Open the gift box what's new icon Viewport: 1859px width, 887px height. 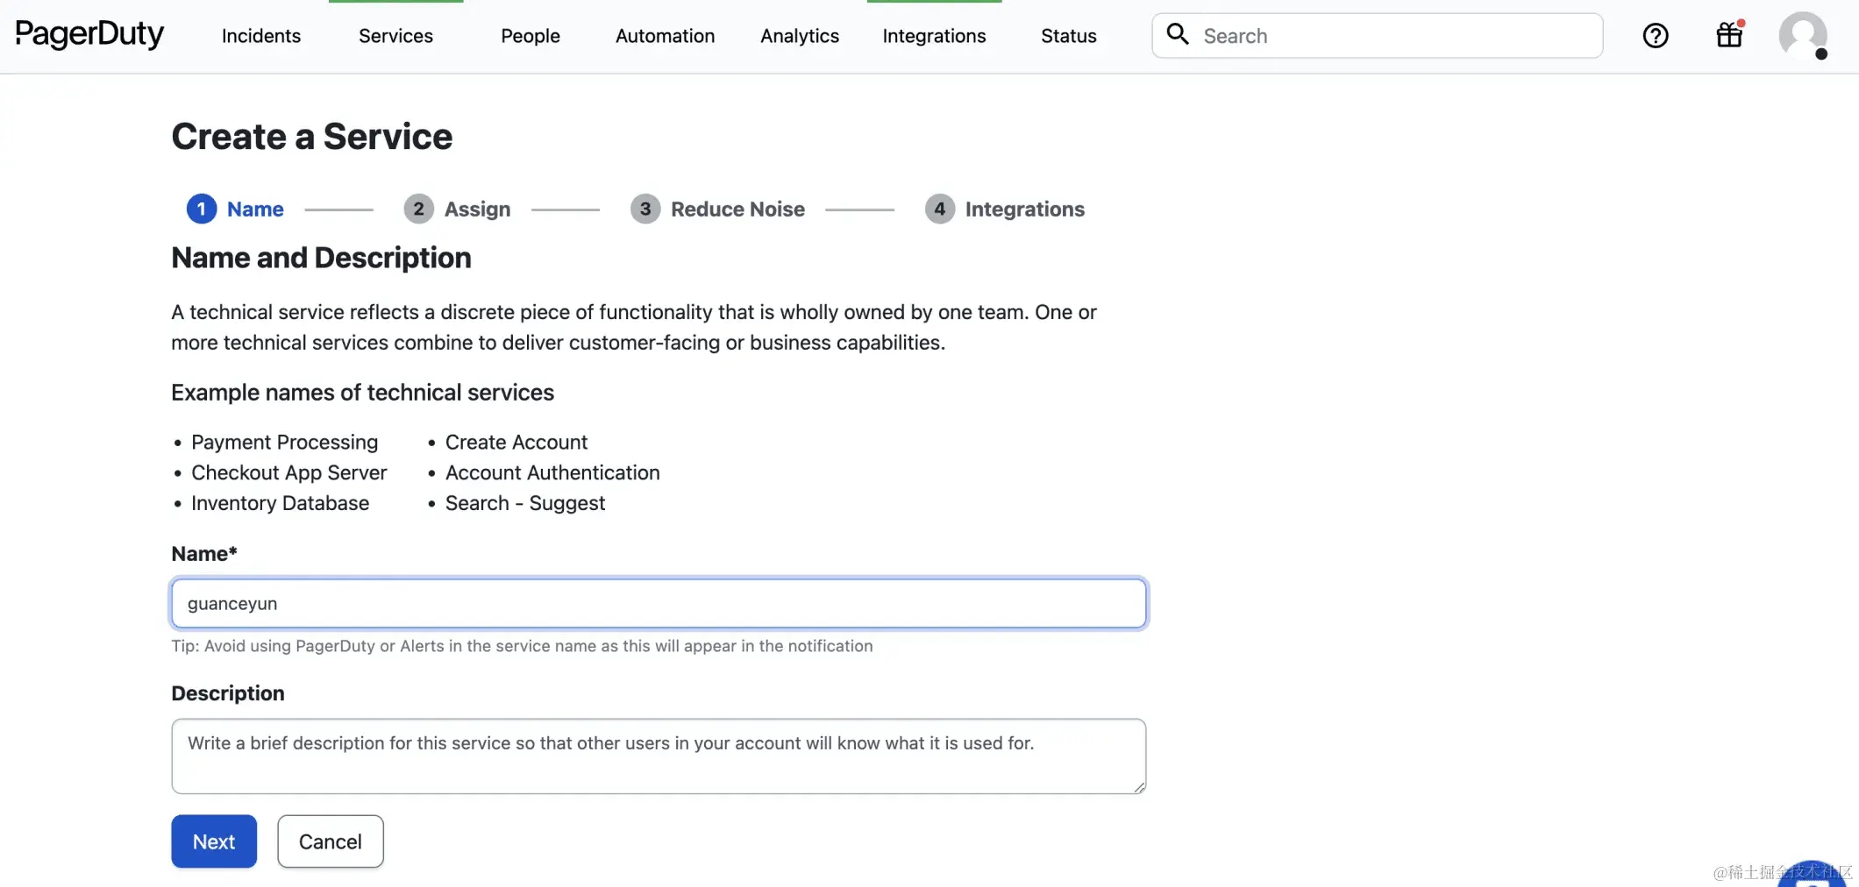click(x=1729, y=35)
